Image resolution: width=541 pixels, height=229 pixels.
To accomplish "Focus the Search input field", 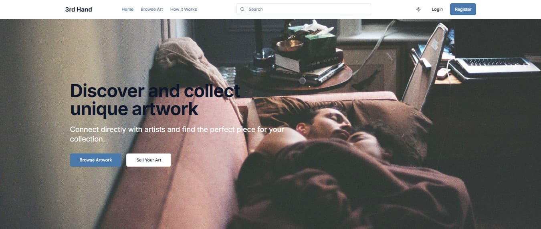I will (304, 9).
